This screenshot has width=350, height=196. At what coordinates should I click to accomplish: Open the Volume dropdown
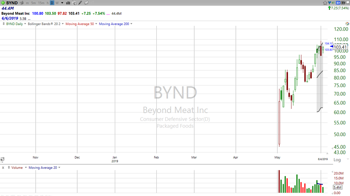tap(26, 168)
